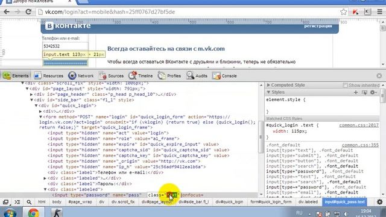
Task: Select the div.labeled breadcrumb
Action: (308, 202)
